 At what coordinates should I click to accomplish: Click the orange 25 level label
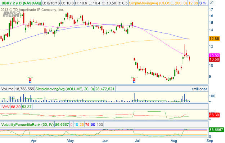[x=82, y=125]
